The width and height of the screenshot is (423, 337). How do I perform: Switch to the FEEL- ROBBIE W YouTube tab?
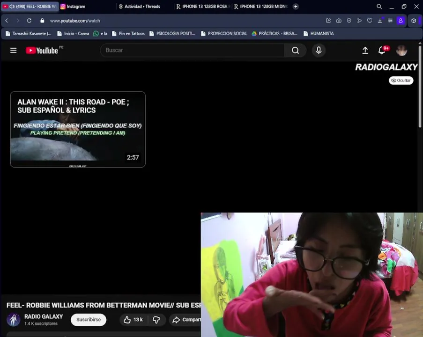[30, 7]
